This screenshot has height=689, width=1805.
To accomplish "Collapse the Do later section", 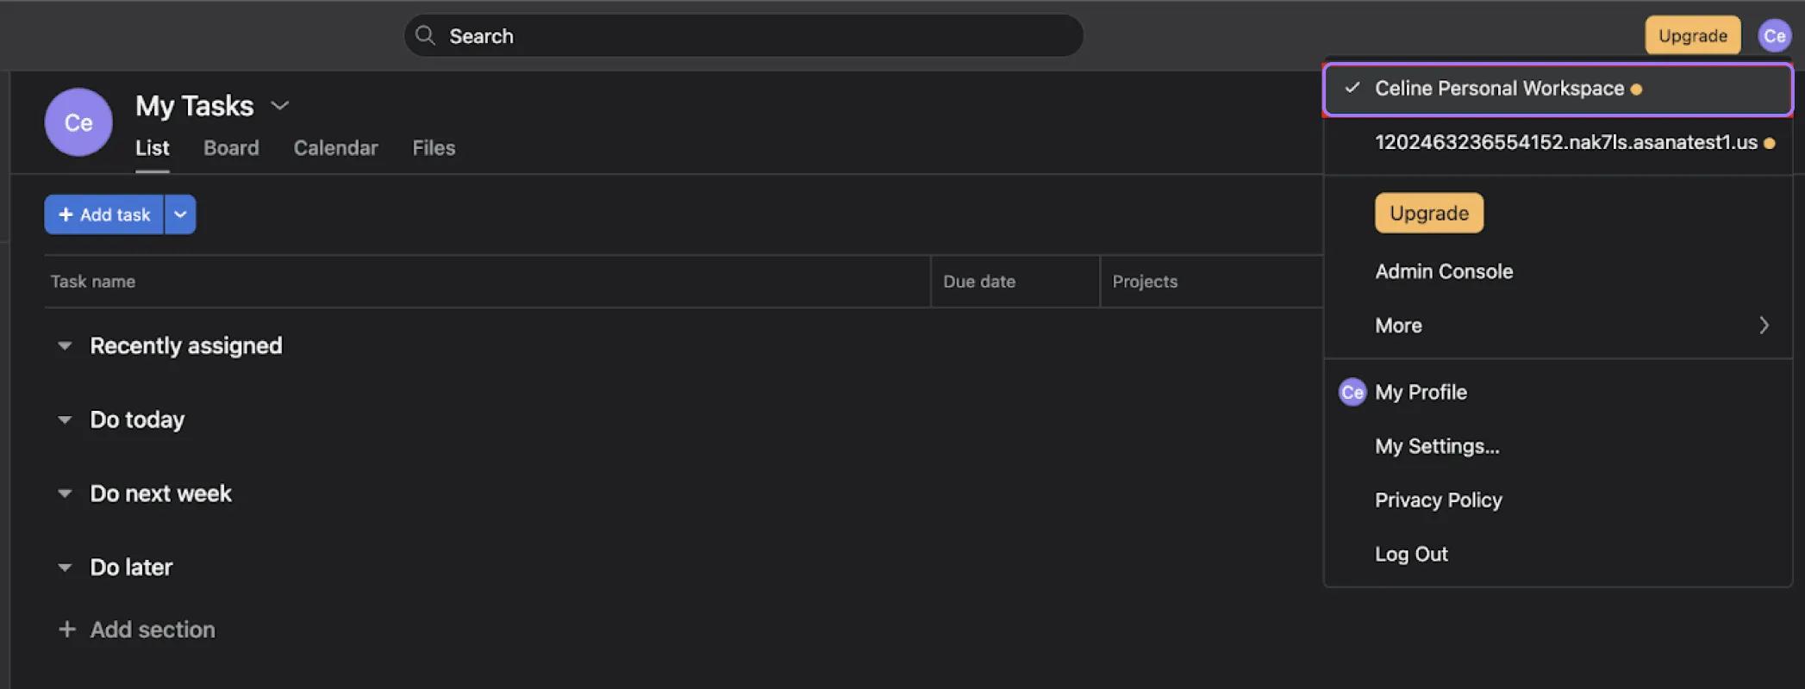I will point(65,568).
